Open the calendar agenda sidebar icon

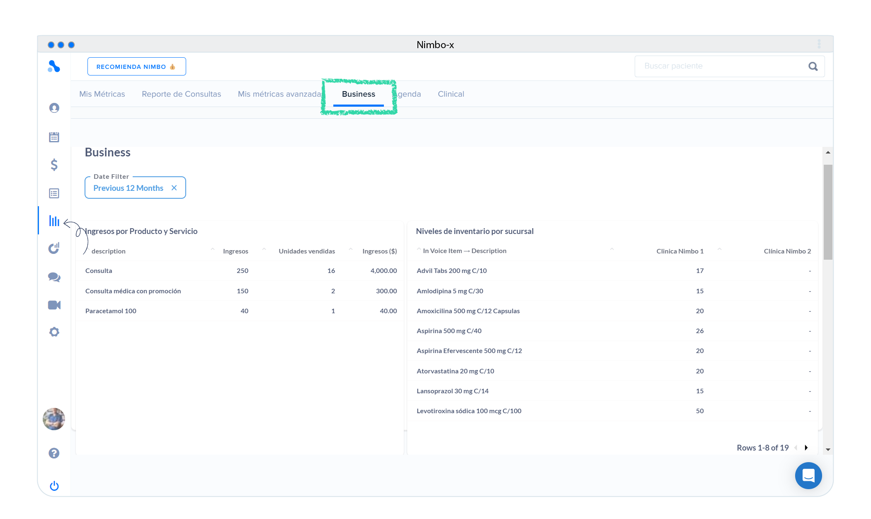pyautogui.click(x=54, y=137)
